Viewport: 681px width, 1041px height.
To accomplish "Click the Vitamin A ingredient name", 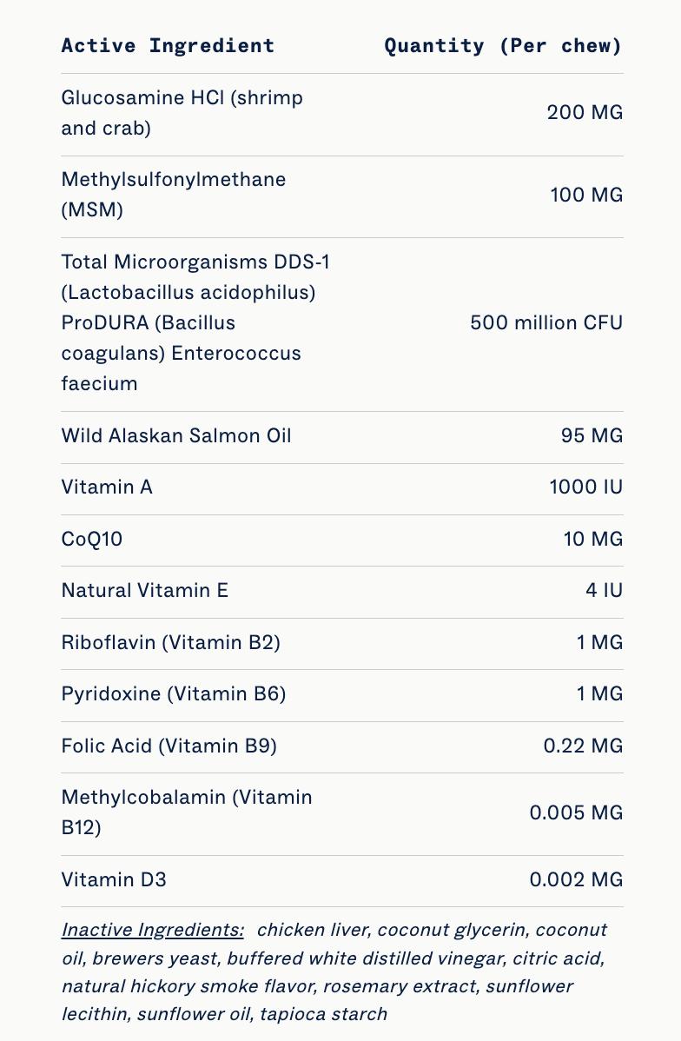I will [107, 487].
